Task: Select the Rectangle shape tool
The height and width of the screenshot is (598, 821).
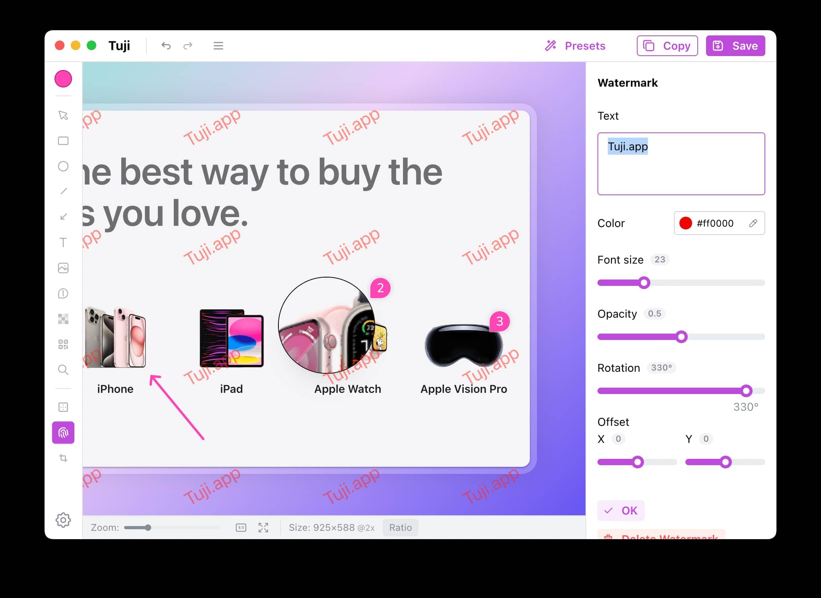Action: pyautogui.click(x=63, y=141)
